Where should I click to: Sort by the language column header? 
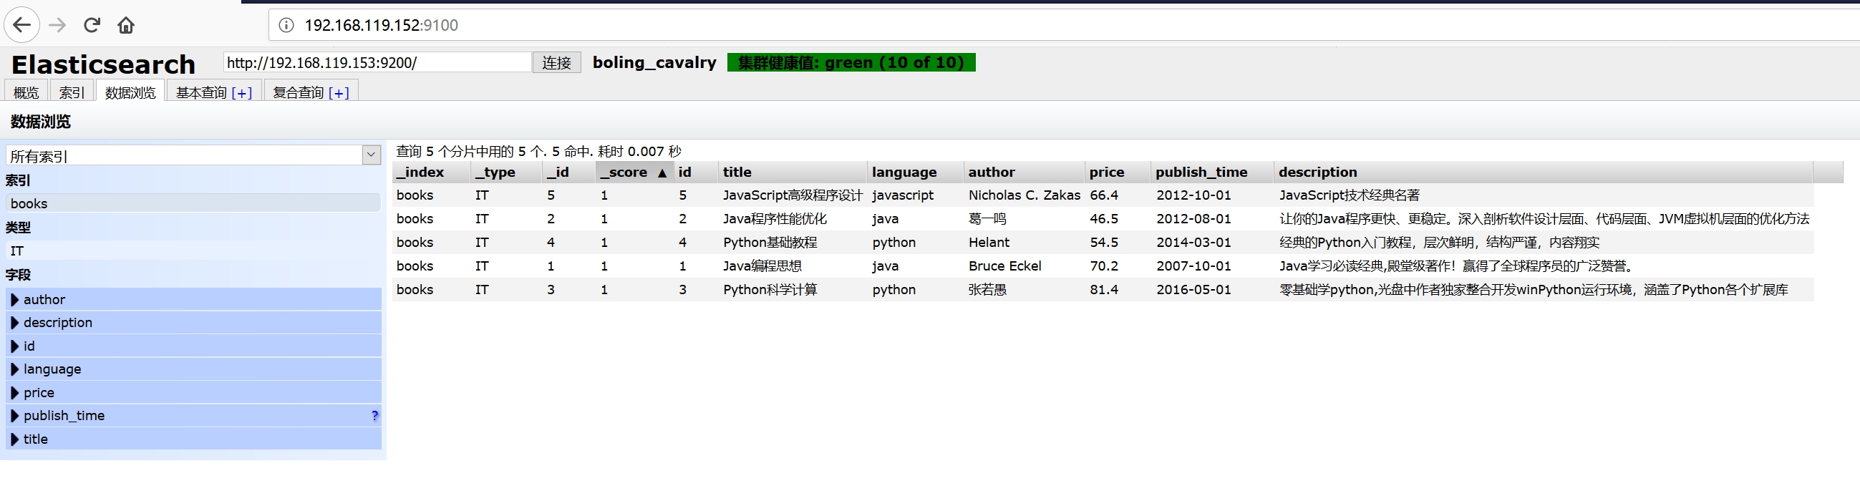pyautogui.click(x=916, y=172)
